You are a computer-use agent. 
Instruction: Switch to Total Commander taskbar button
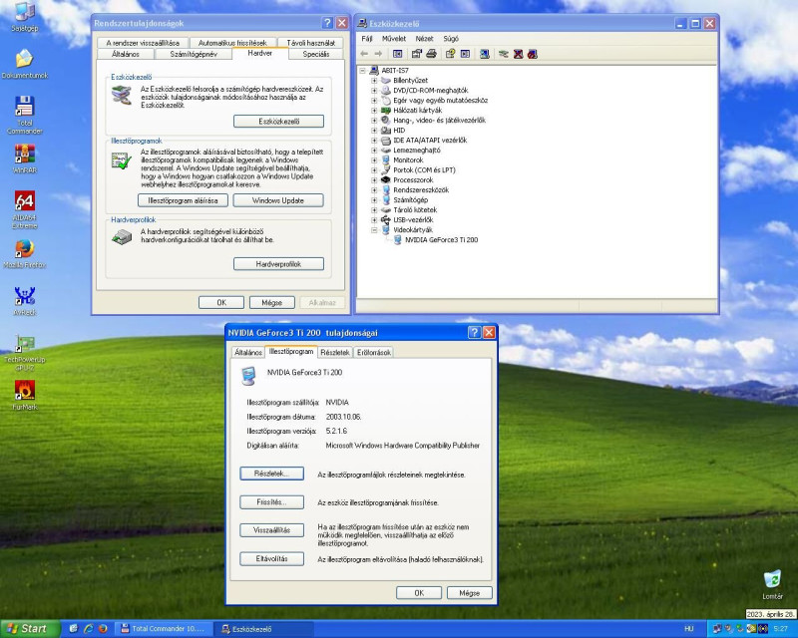click(x=163, y=629)
